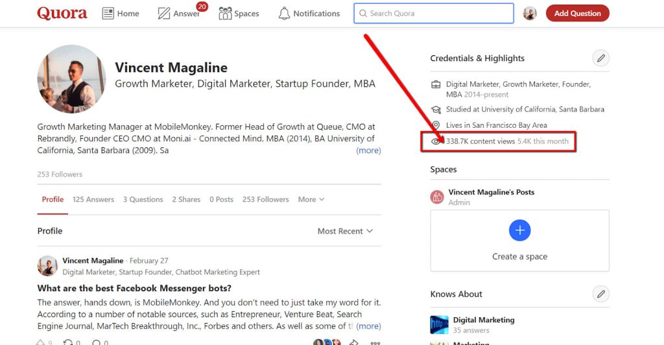Click the Vincent Magaline profile name heading

[x=171, y=67]
